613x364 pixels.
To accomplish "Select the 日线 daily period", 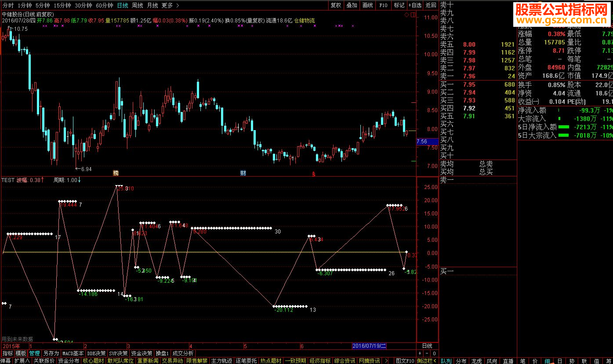I will coord(123,5).
